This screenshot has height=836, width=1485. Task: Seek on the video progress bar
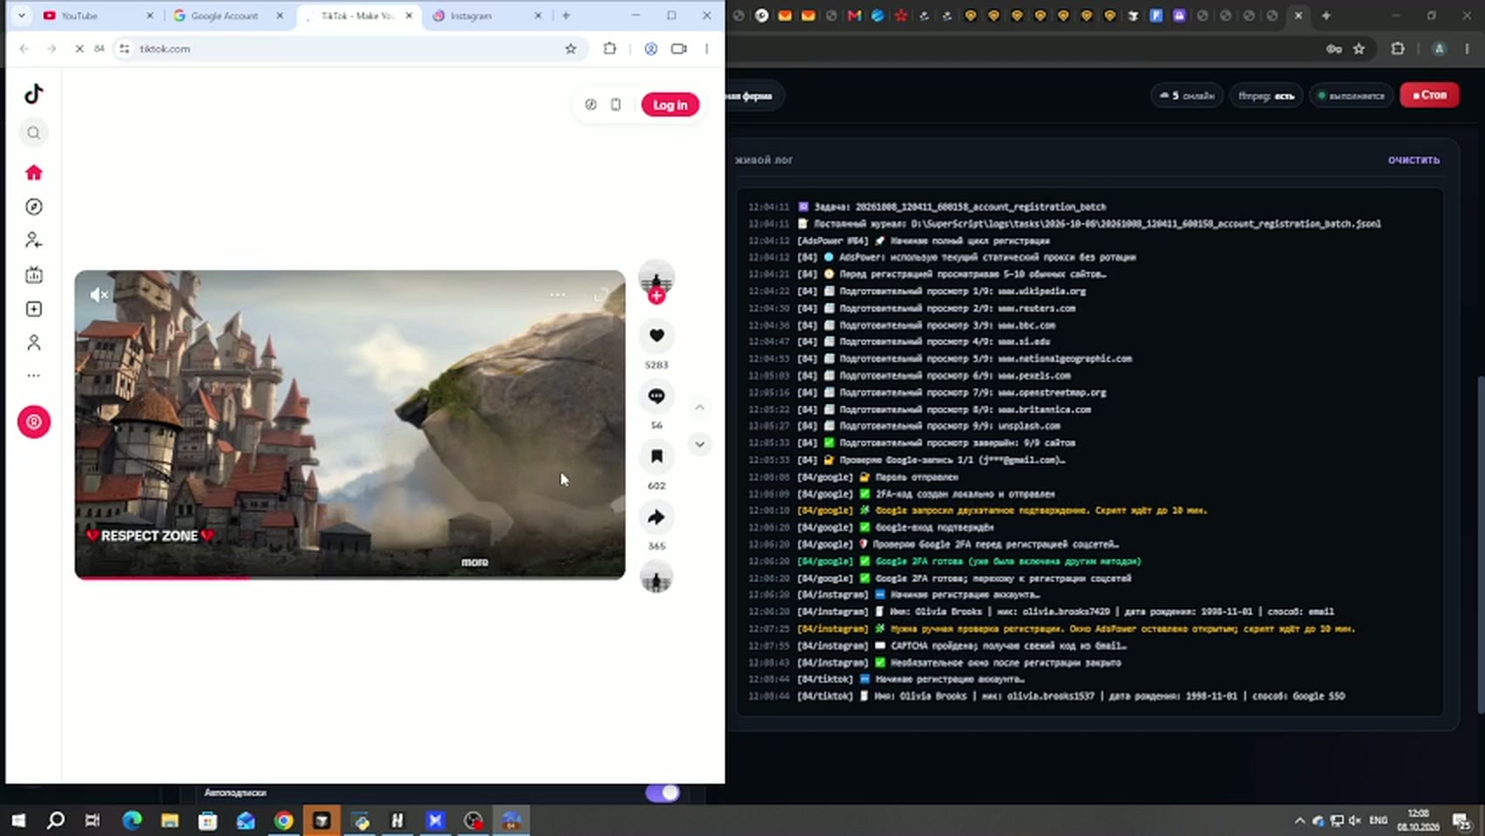[x=349, y=576]
